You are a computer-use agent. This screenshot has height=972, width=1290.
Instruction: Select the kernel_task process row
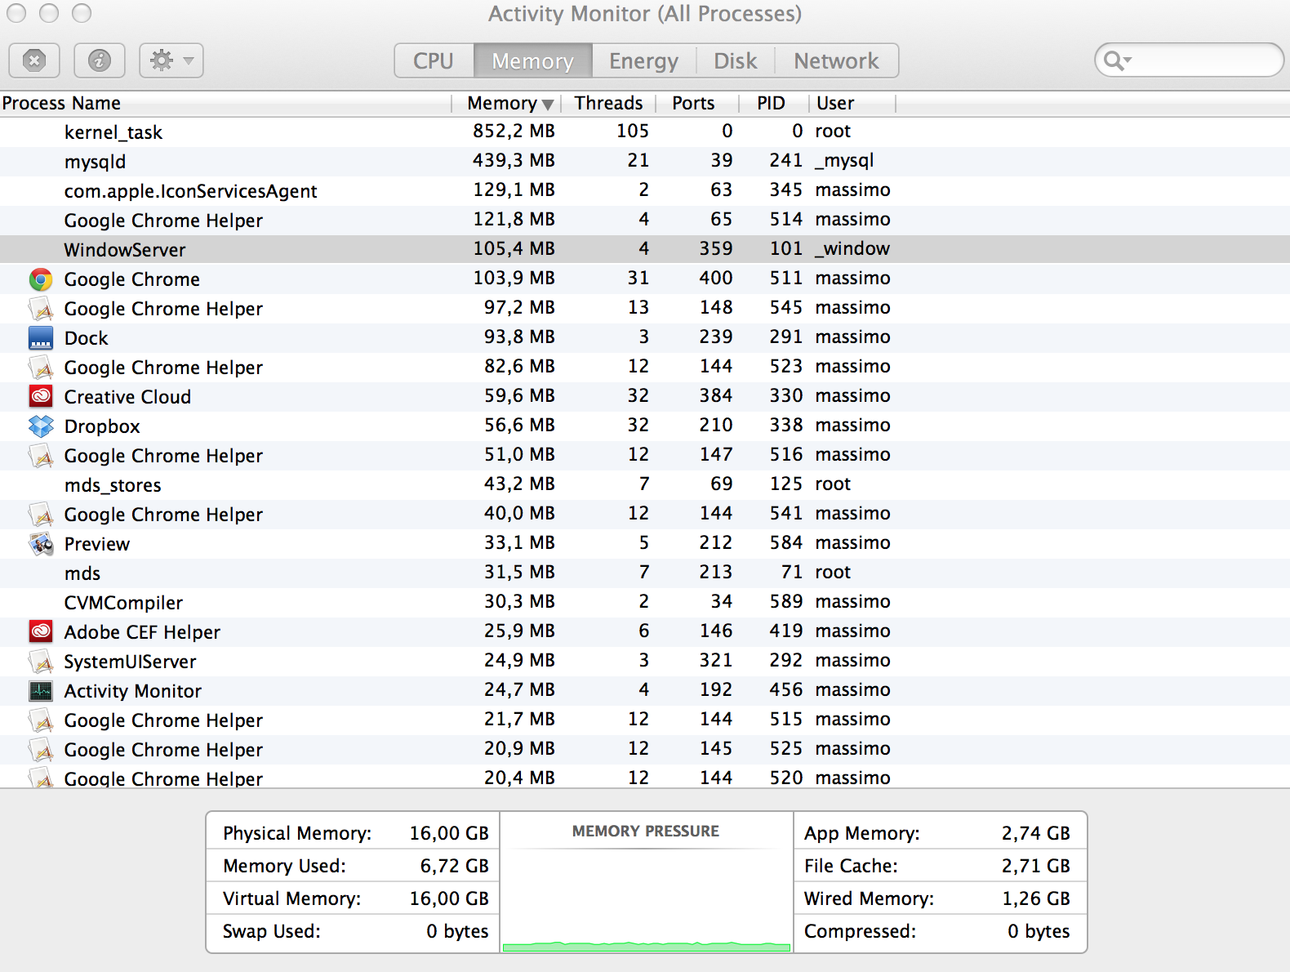pos(645,132)
